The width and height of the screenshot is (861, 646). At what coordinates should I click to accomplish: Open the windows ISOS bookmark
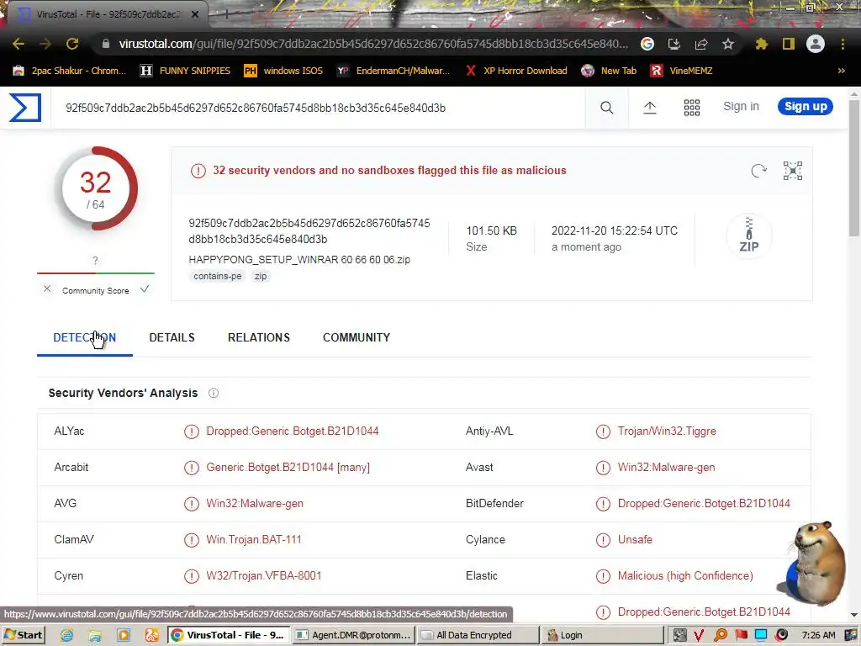click(283, 71)
